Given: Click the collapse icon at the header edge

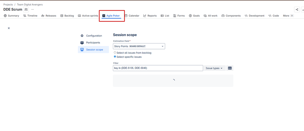Looking at the screenshot, I should click(303, 9).
